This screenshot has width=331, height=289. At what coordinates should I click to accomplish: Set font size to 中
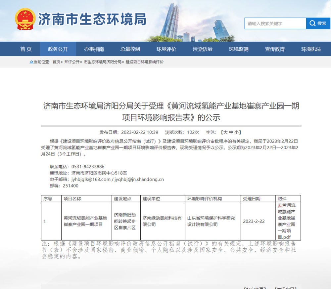(x=231, y=133)
